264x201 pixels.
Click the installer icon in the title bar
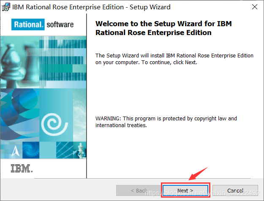[x=6, y=7]
